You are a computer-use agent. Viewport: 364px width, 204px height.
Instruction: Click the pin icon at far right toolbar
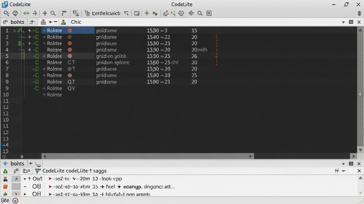pyautogui.click(x=360, y=13)
